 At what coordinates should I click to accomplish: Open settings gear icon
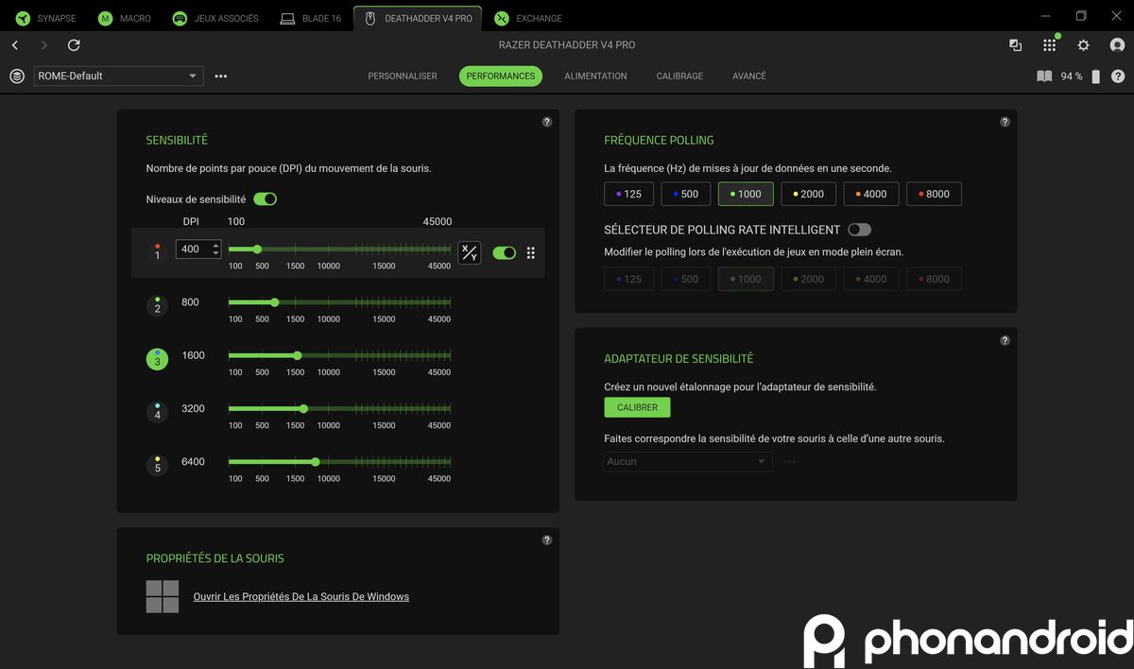tap(1083, 45)
